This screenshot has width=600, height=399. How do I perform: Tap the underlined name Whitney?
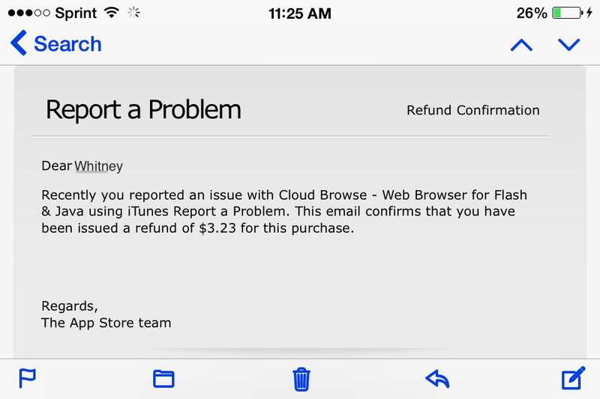(99, 166)
